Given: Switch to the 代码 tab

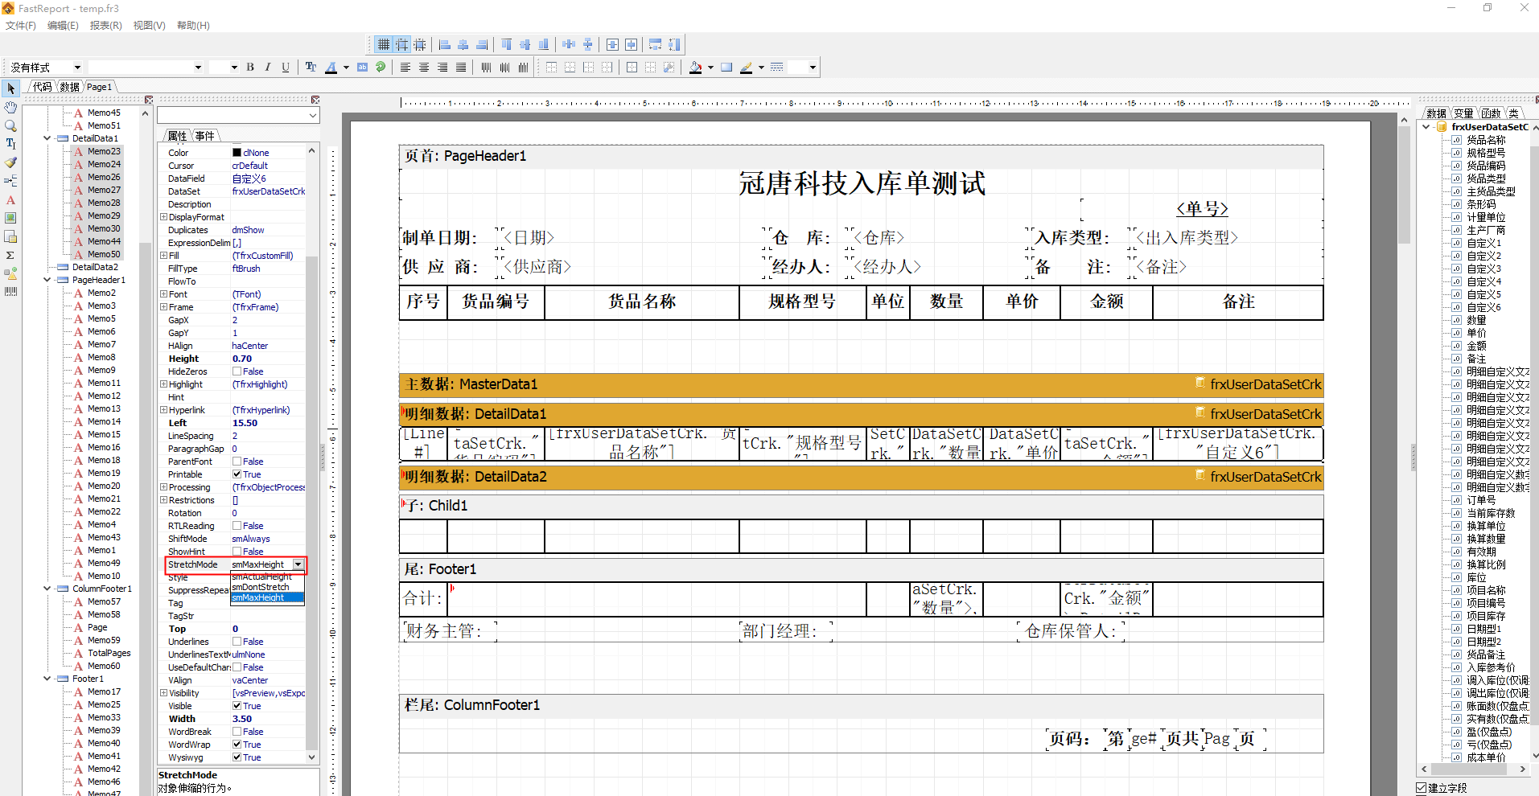Looking at the screenshot, I should (x=42, y=87).
